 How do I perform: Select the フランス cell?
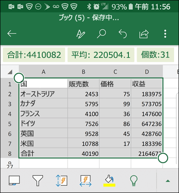click(x=43, y=113)
